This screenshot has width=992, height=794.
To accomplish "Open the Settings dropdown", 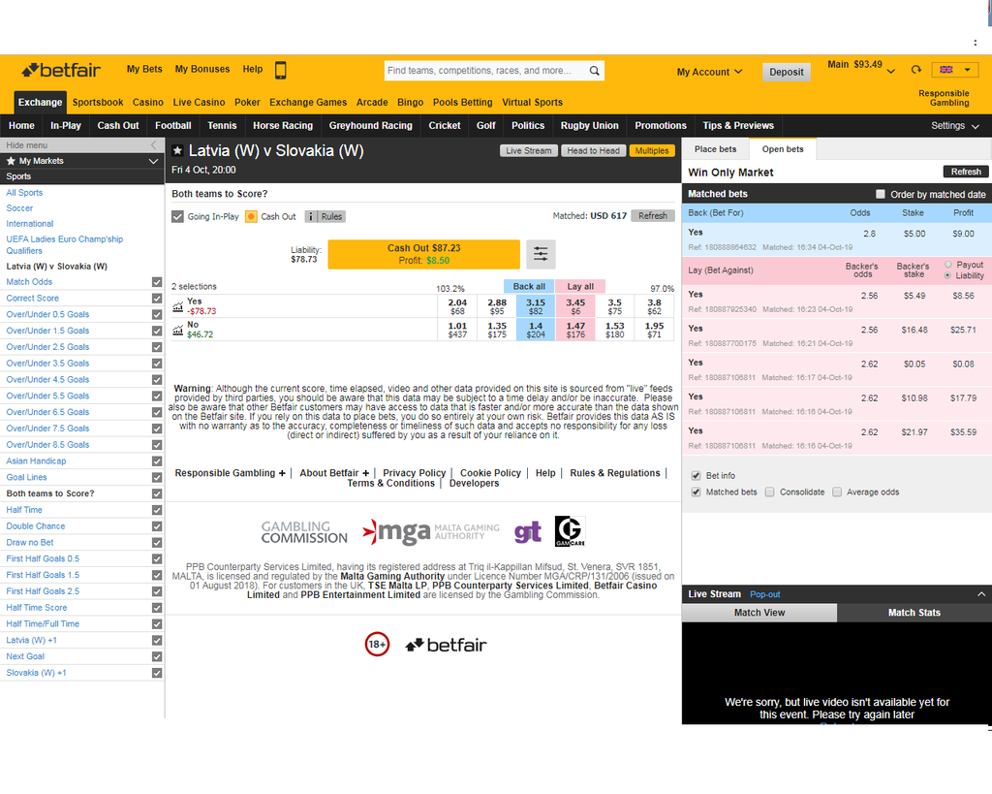I will point(954,125).
